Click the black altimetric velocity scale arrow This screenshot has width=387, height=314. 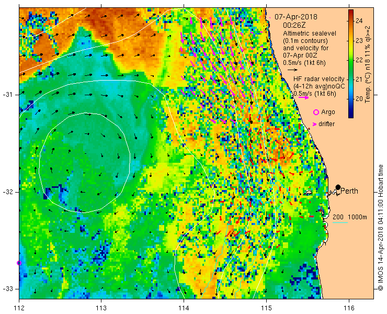pos(293,70)
